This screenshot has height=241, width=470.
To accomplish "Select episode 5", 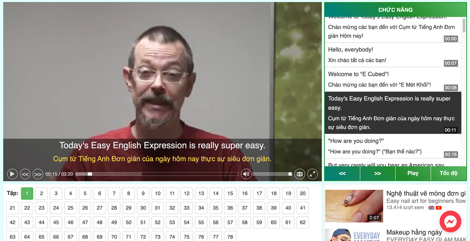I will click(x=85, y=193).
